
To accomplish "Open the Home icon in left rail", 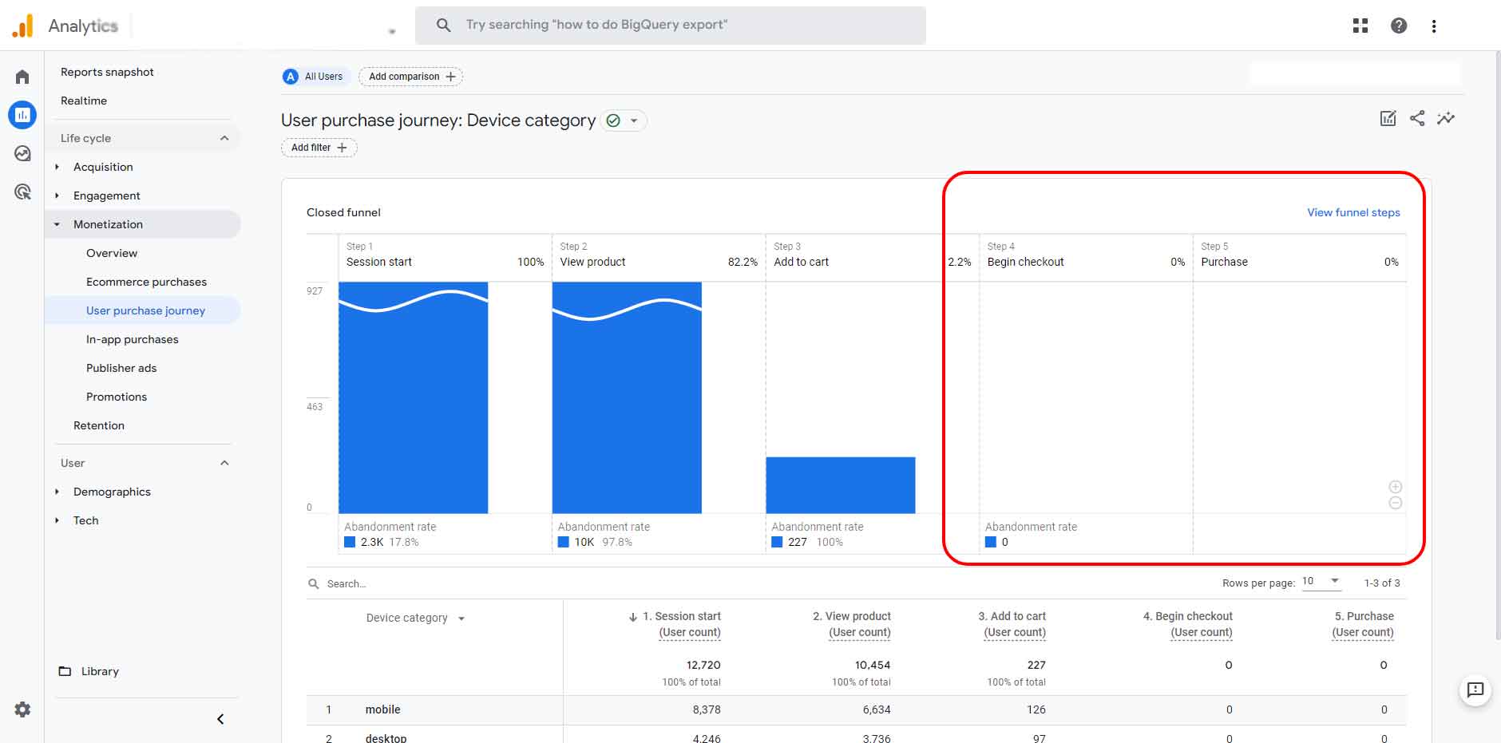I will (x=22, y=77).
